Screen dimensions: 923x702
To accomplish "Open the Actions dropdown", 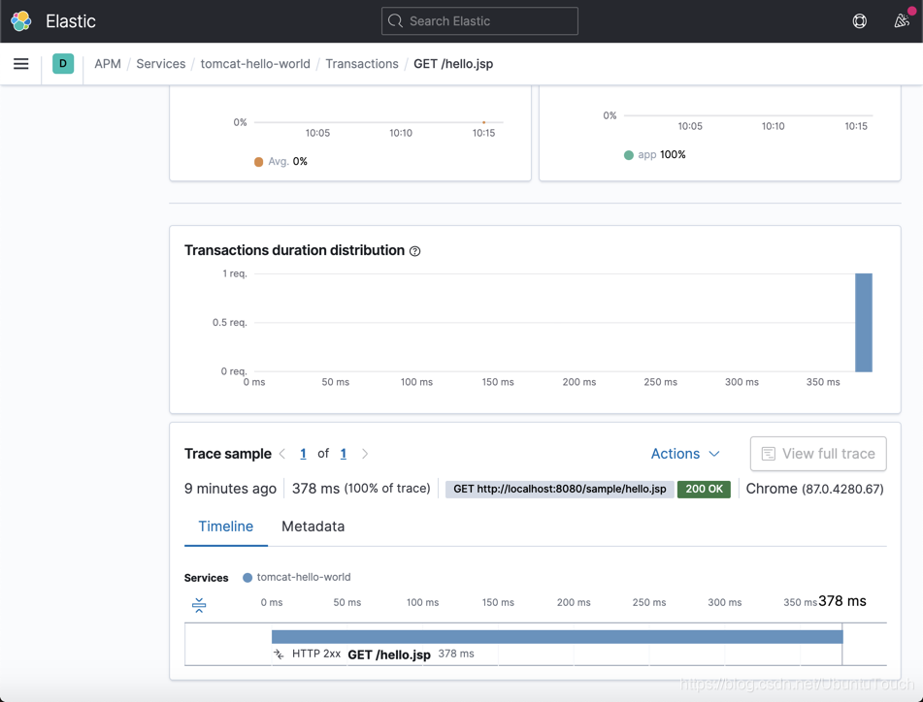I will pyautogui.click(x=685, y=454).
